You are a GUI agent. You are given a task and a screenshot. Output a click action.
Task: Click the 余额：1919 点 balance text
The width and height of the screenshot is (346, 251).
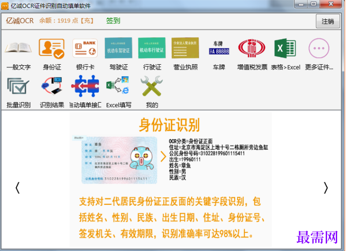(59, 21)
